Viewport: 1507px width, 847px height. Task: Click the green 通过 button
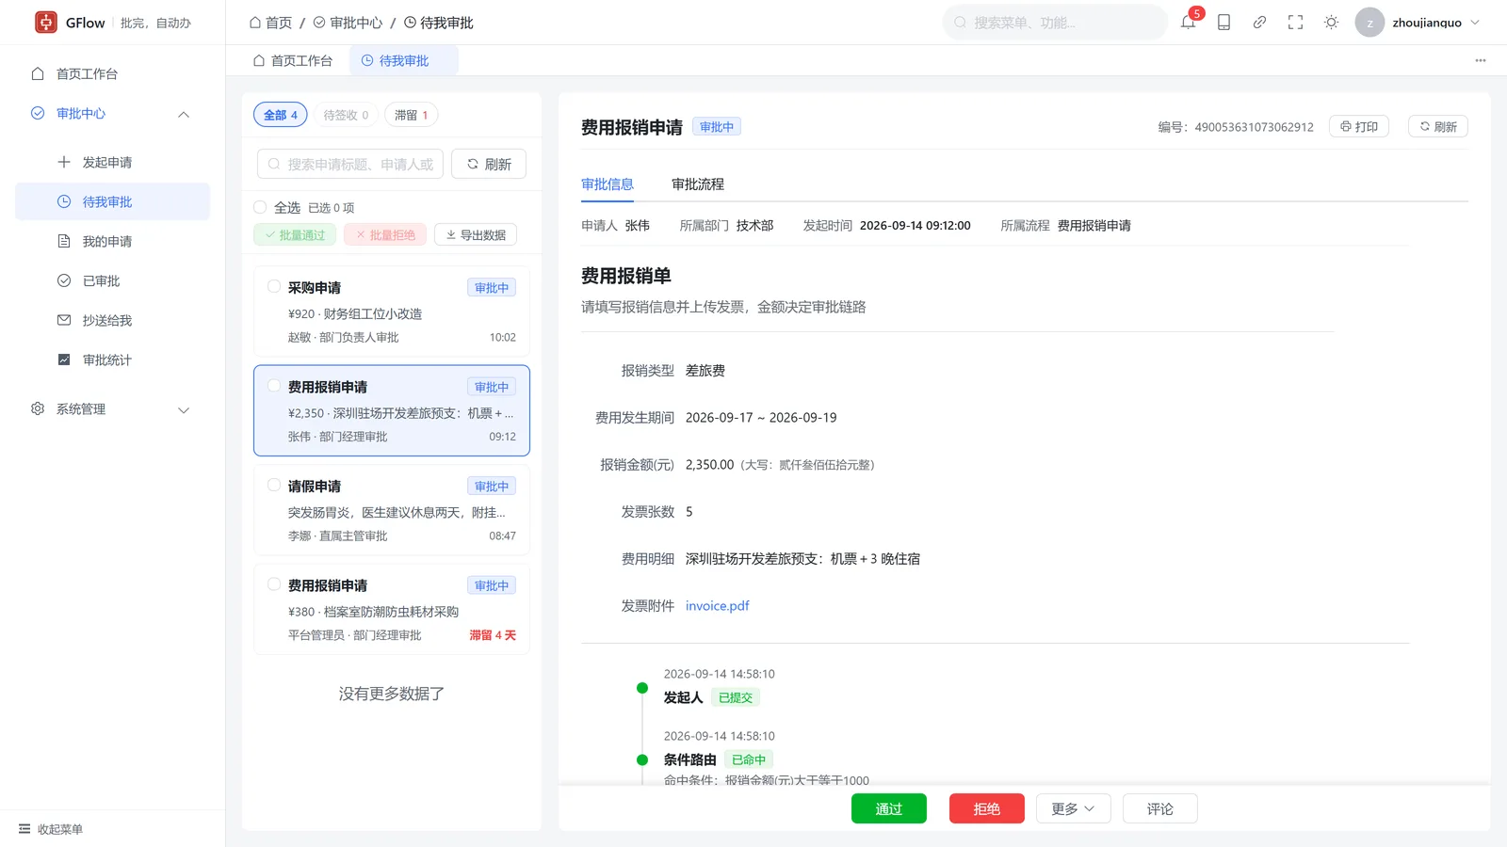[x=889, y=808]
